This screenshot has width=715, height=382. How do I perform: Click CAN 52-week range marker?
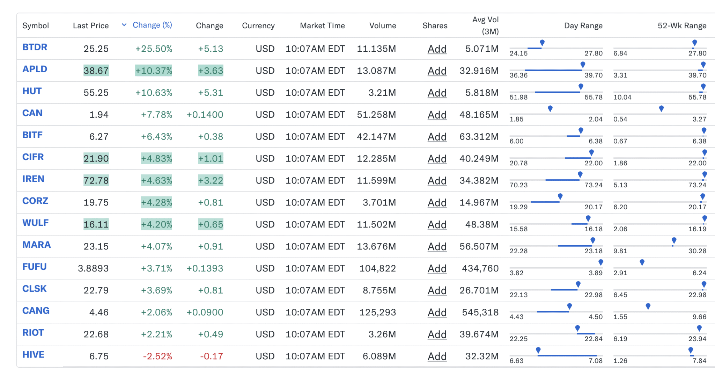tap(661, 109)
